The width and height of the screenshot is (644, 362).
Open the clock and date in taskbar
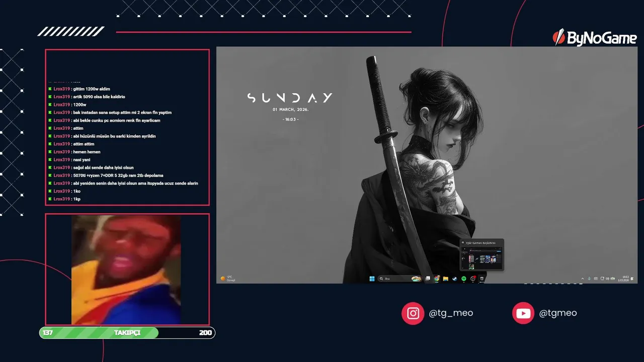point(624,279)
